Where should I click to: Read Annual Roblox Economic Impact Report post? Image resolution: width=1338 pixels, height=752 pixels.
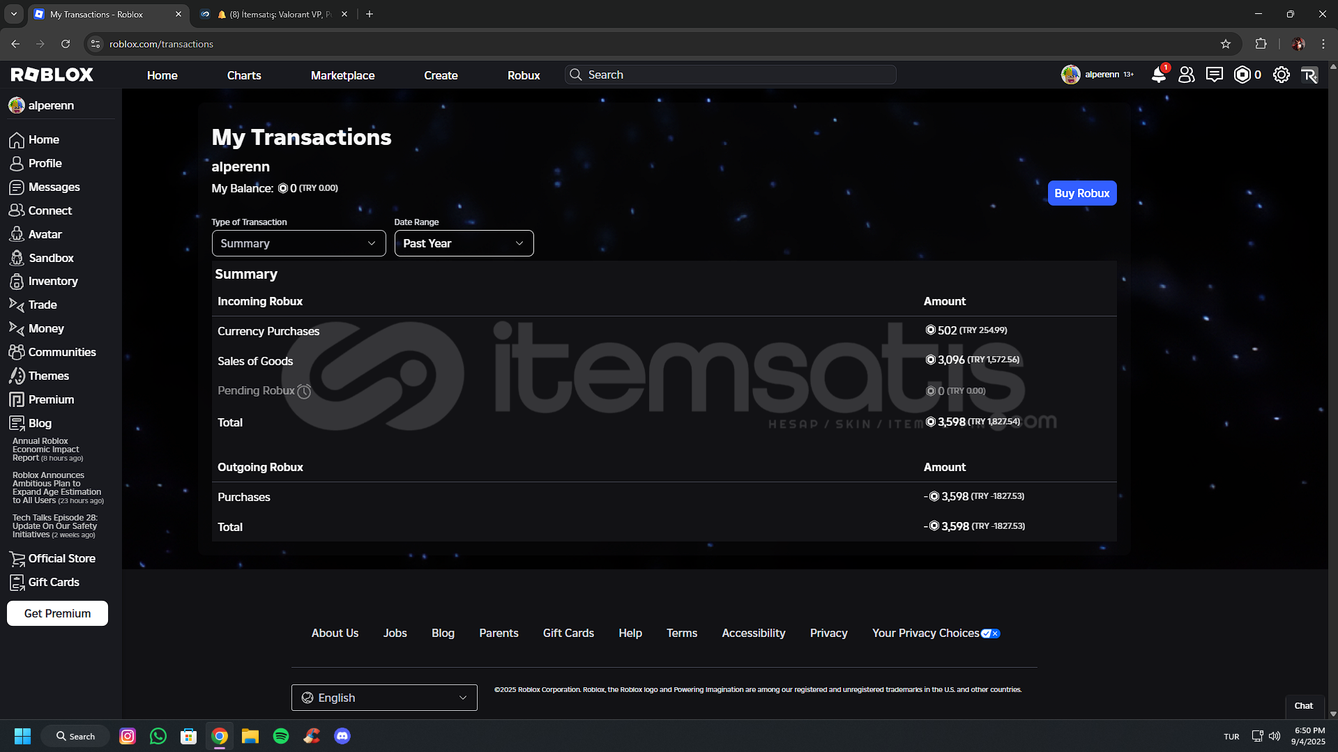pos(47,450)
